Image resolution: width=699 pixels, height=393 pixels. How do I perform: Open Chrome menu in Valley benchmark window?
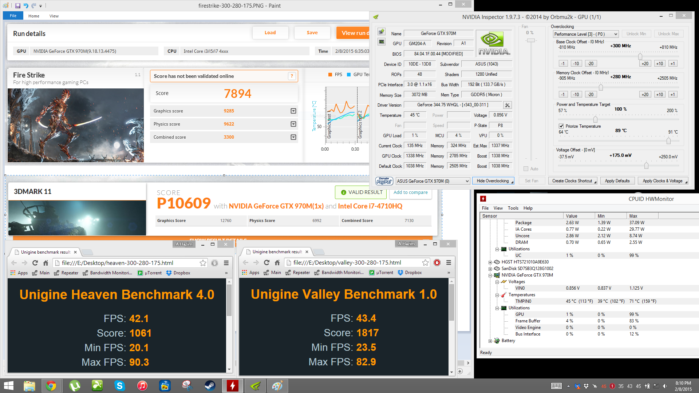(x=449, y=262)
